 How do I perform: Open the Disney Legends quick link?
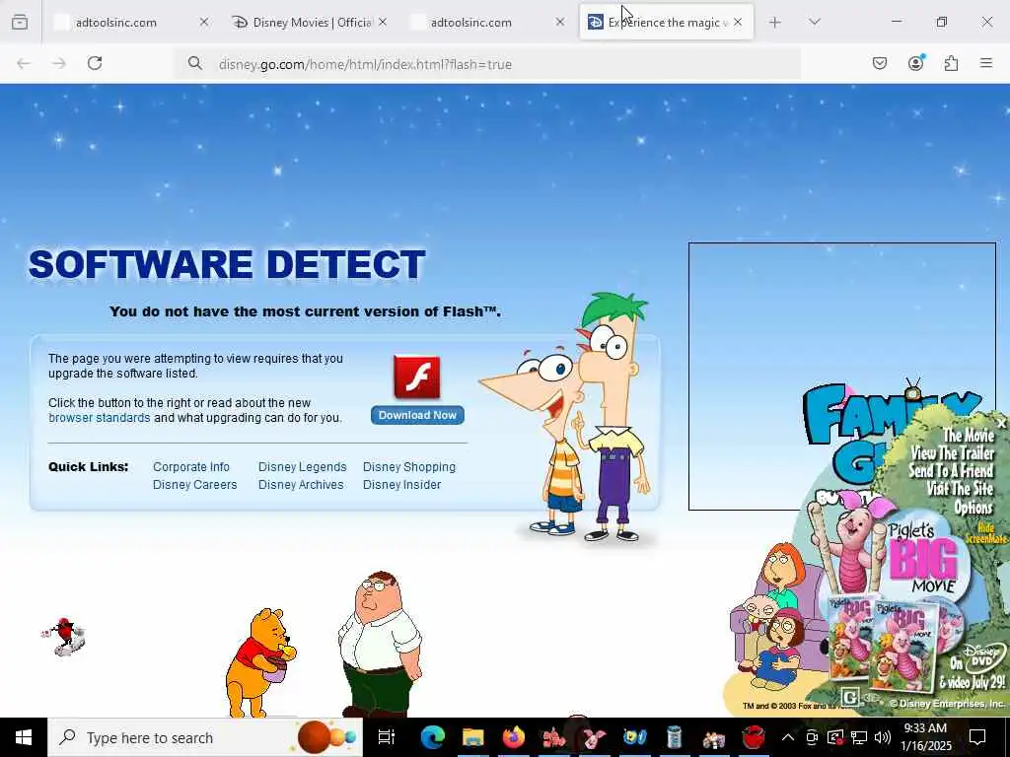302,466
